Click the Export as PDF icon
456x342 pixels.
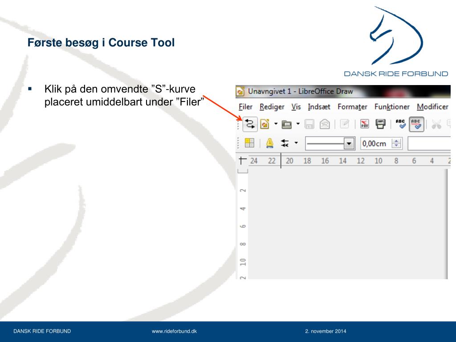[x=365, y=124]
